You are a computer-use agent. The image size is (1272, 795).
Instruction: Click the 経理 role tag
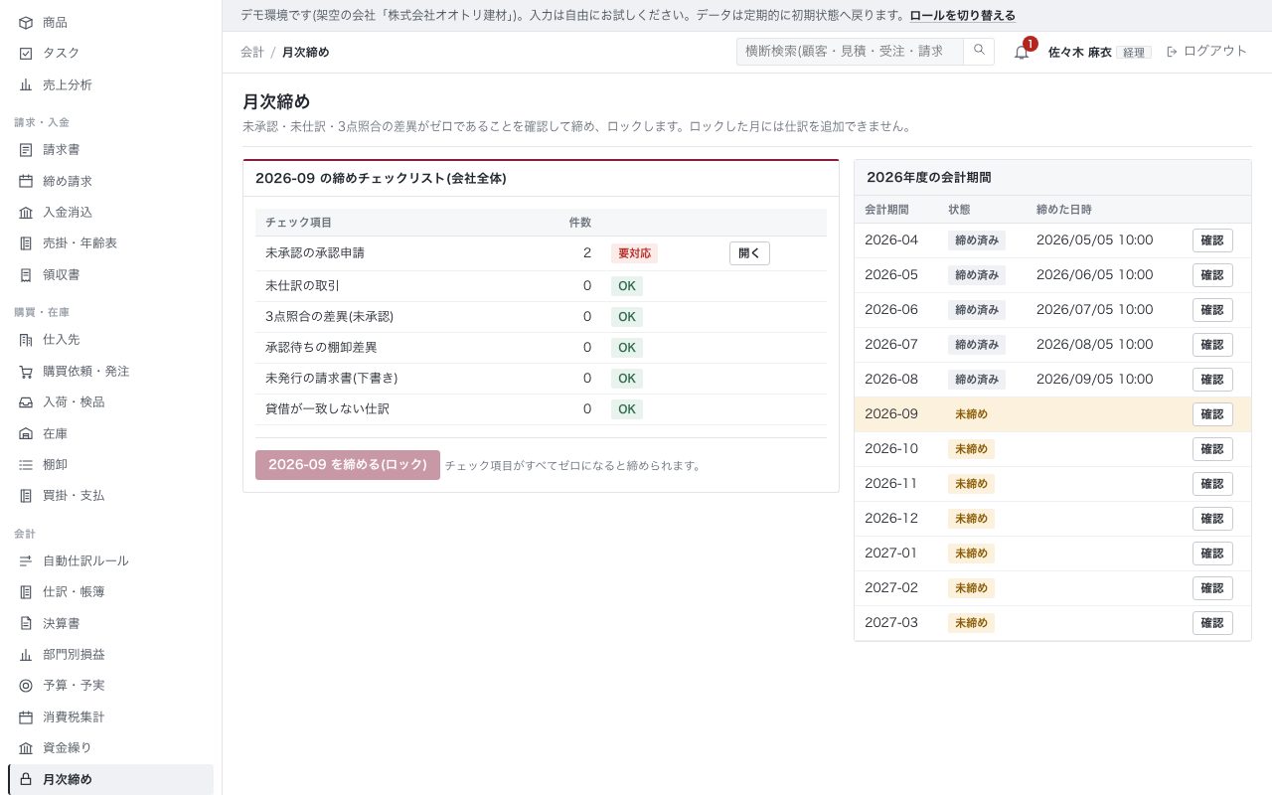click(1134, 52)
